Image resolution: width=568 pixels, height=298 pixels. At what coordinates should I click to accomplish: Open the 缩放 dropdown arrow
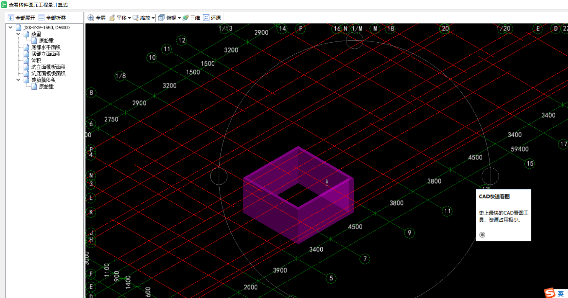point(153,18)
